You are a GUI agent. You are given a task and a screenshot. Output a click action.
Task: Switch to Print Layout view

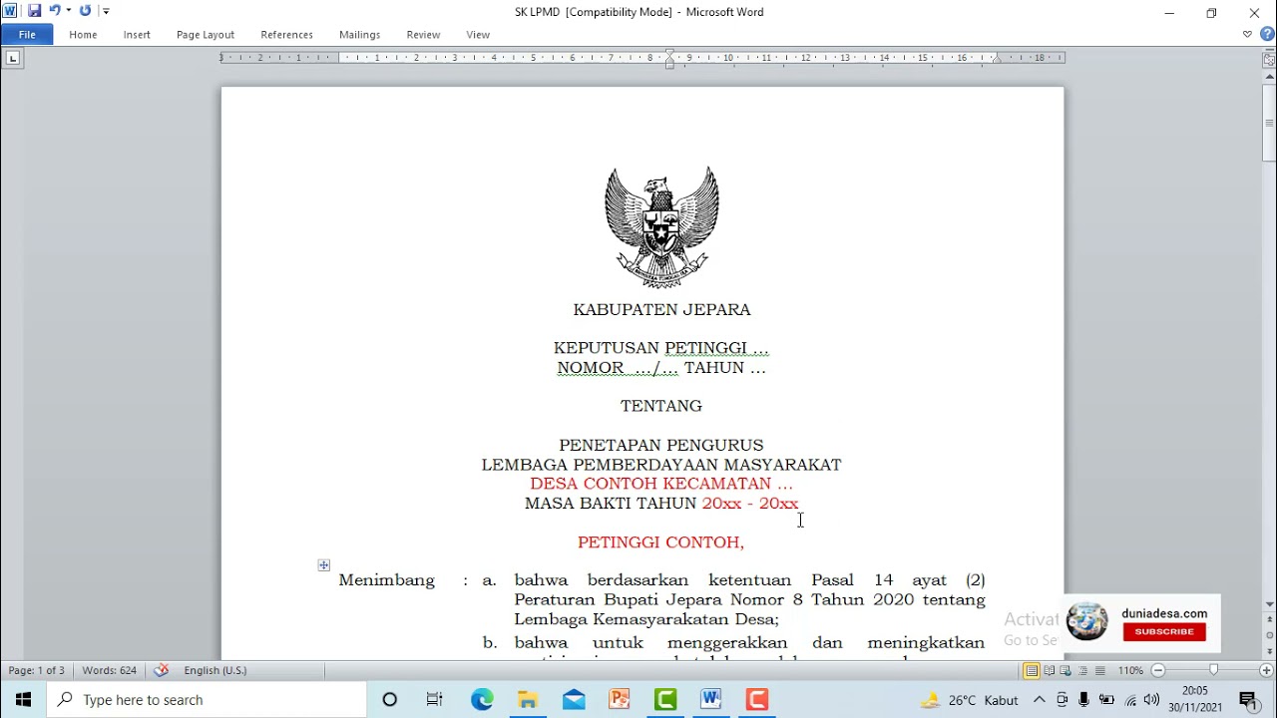[1032, 671]
